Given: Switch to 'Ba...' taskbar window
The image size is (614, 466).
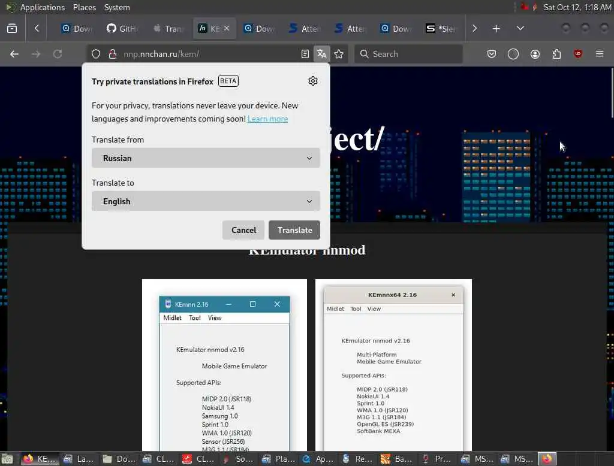Looking at the screenshot, I should coord(398,459).
